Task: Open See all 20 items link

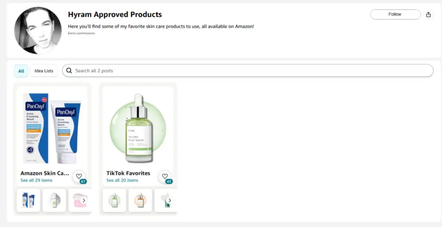Action: (122, 180)
